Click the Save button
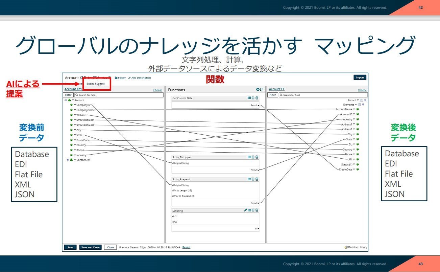This screenshot has height=272, width=440. tap(70, 247)
